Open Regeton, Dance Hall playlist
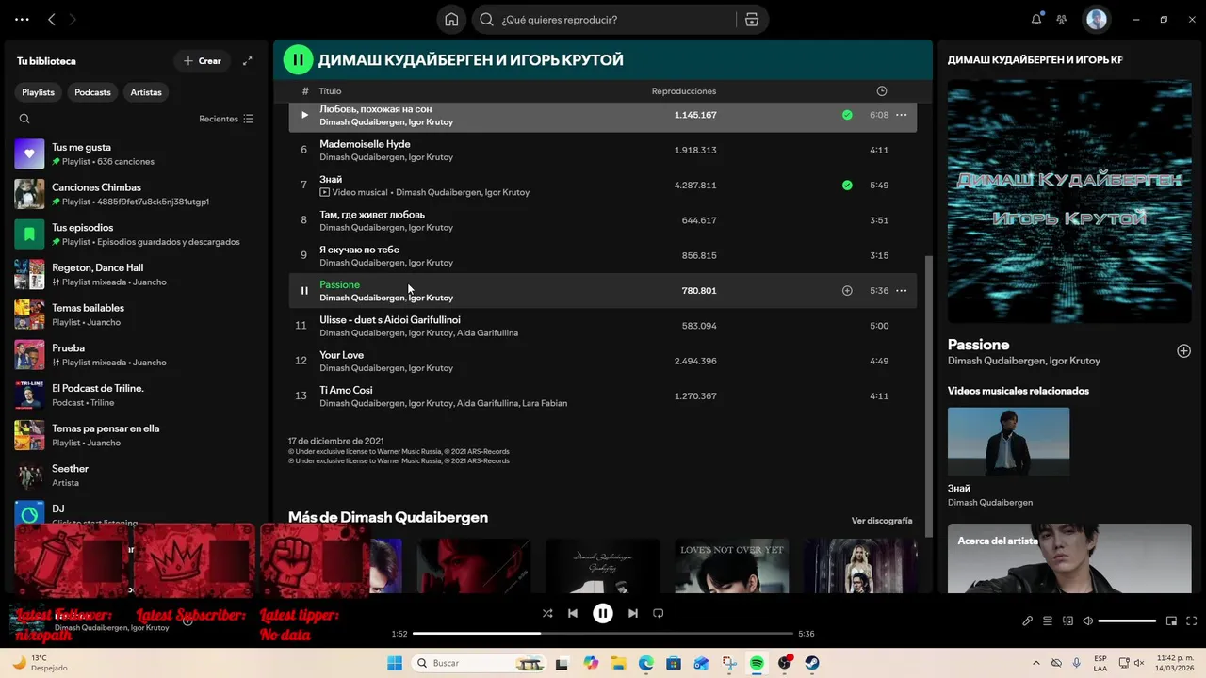 point(136,274)
